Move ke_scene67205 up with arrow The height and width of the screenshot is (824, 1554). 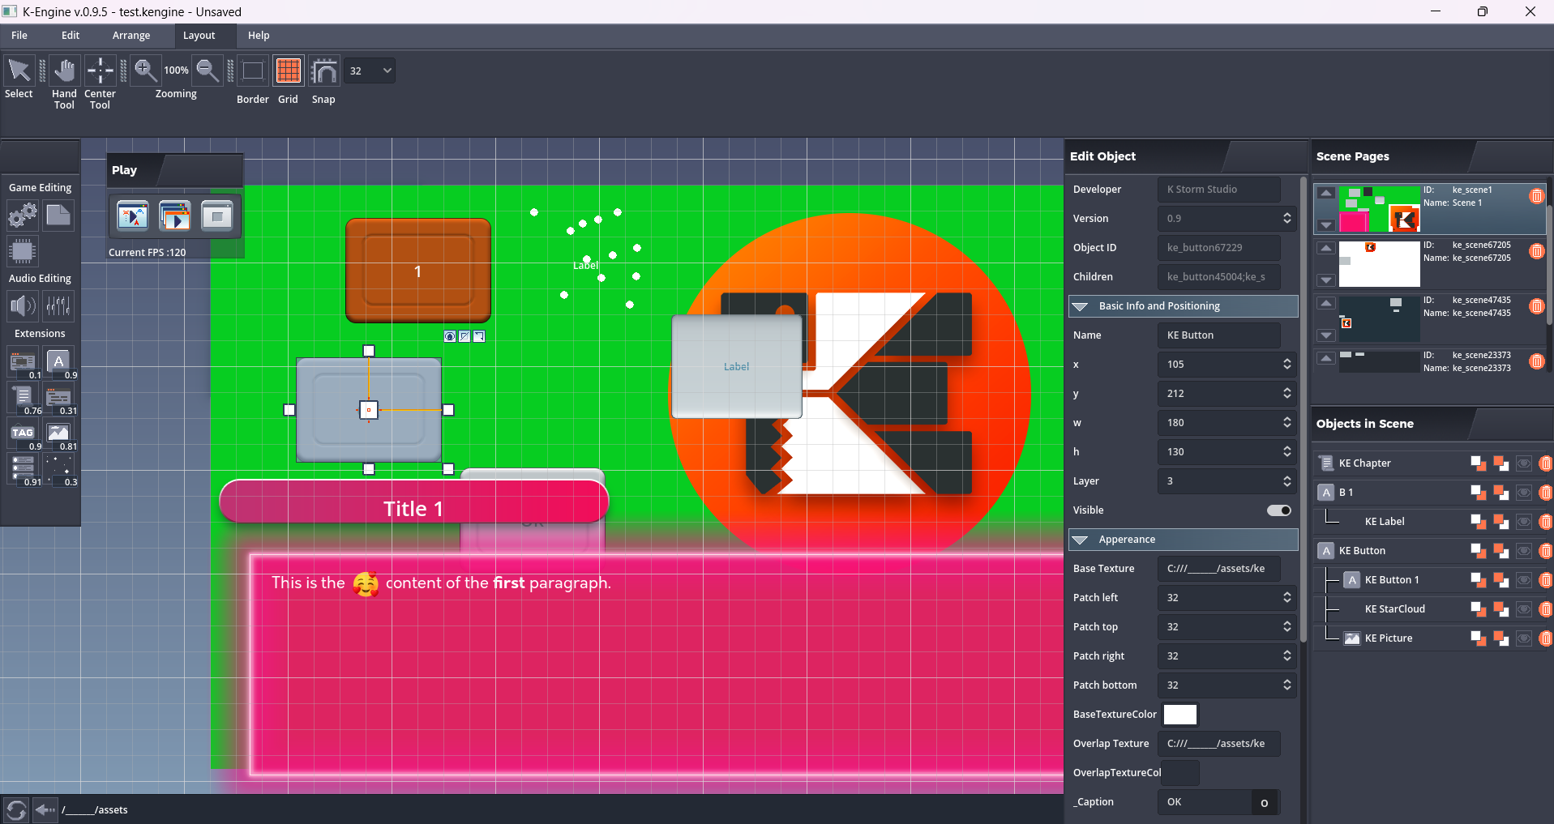1326,248
